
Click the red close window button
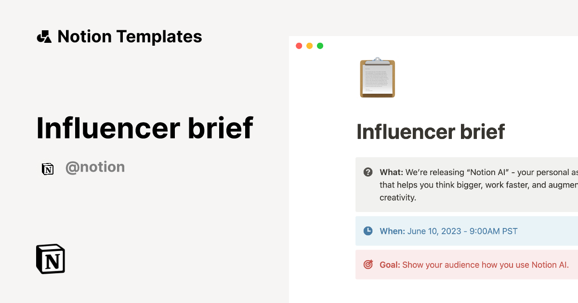[299, 46]
